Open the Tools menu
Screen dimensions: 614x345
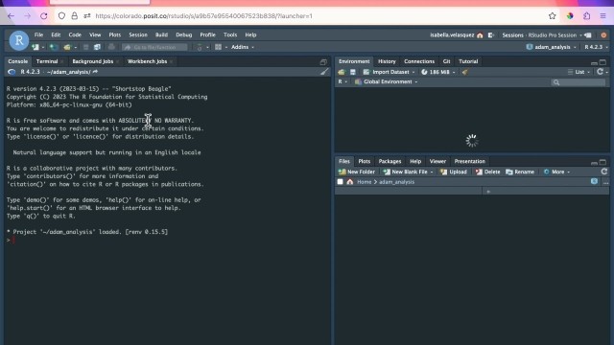coord(230,34)
